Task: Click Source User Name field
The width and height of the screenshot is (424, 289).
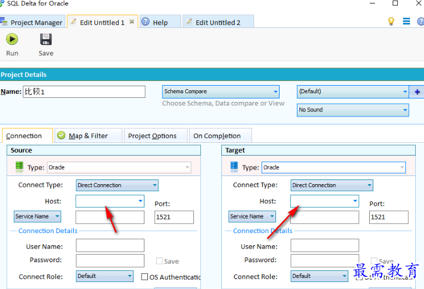Action: pyautogui.click(x=109, y=245)
